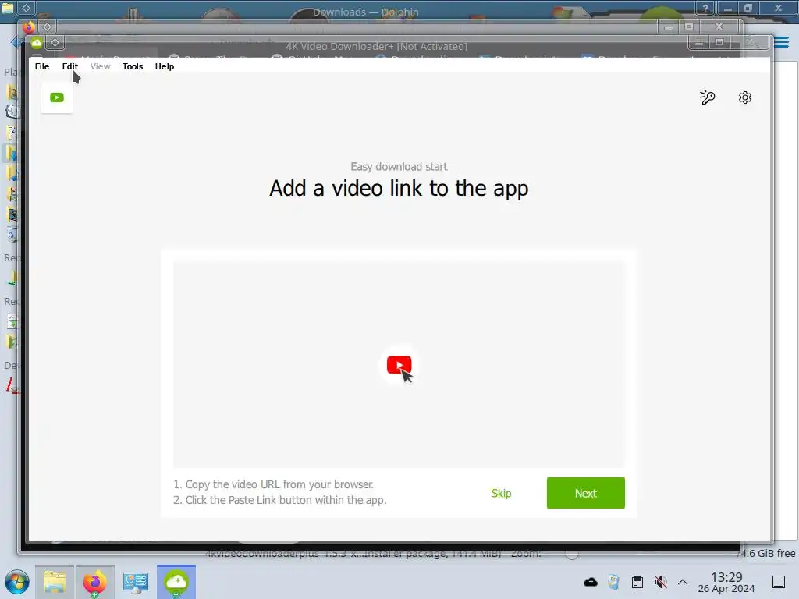Click the cloud tray icon

591,582
